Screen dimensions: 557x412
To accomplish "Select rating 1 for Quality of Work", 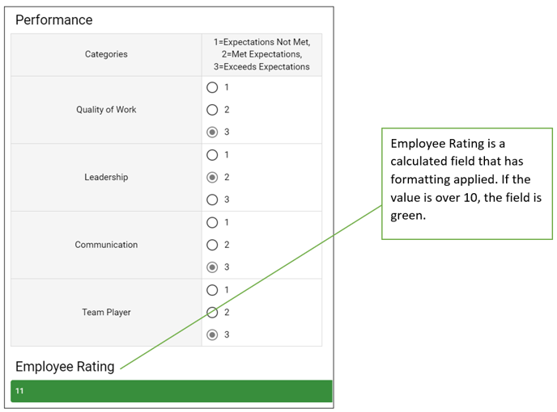I will [x=213, y=87].
